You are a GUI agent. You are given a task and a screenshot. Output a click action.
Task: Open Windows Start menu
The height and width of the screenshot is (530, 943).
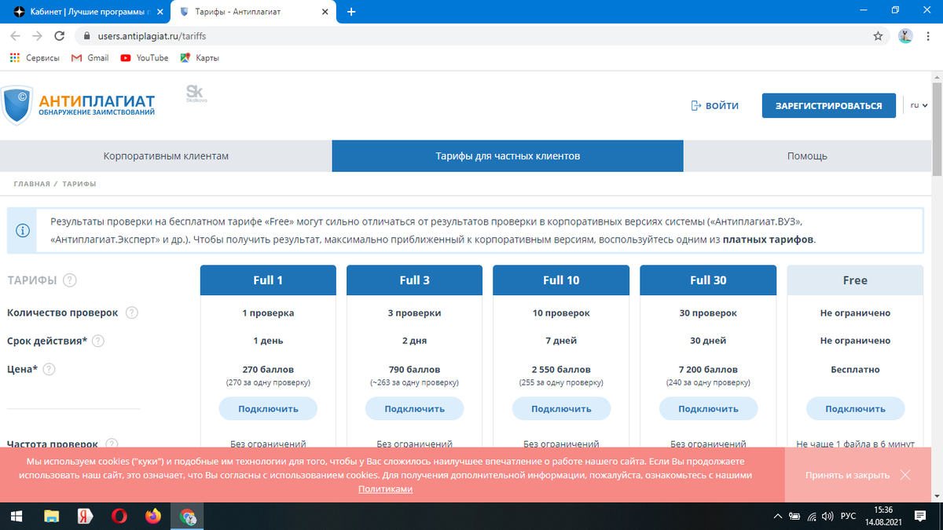pyautogui.click(x=16, y=516)
